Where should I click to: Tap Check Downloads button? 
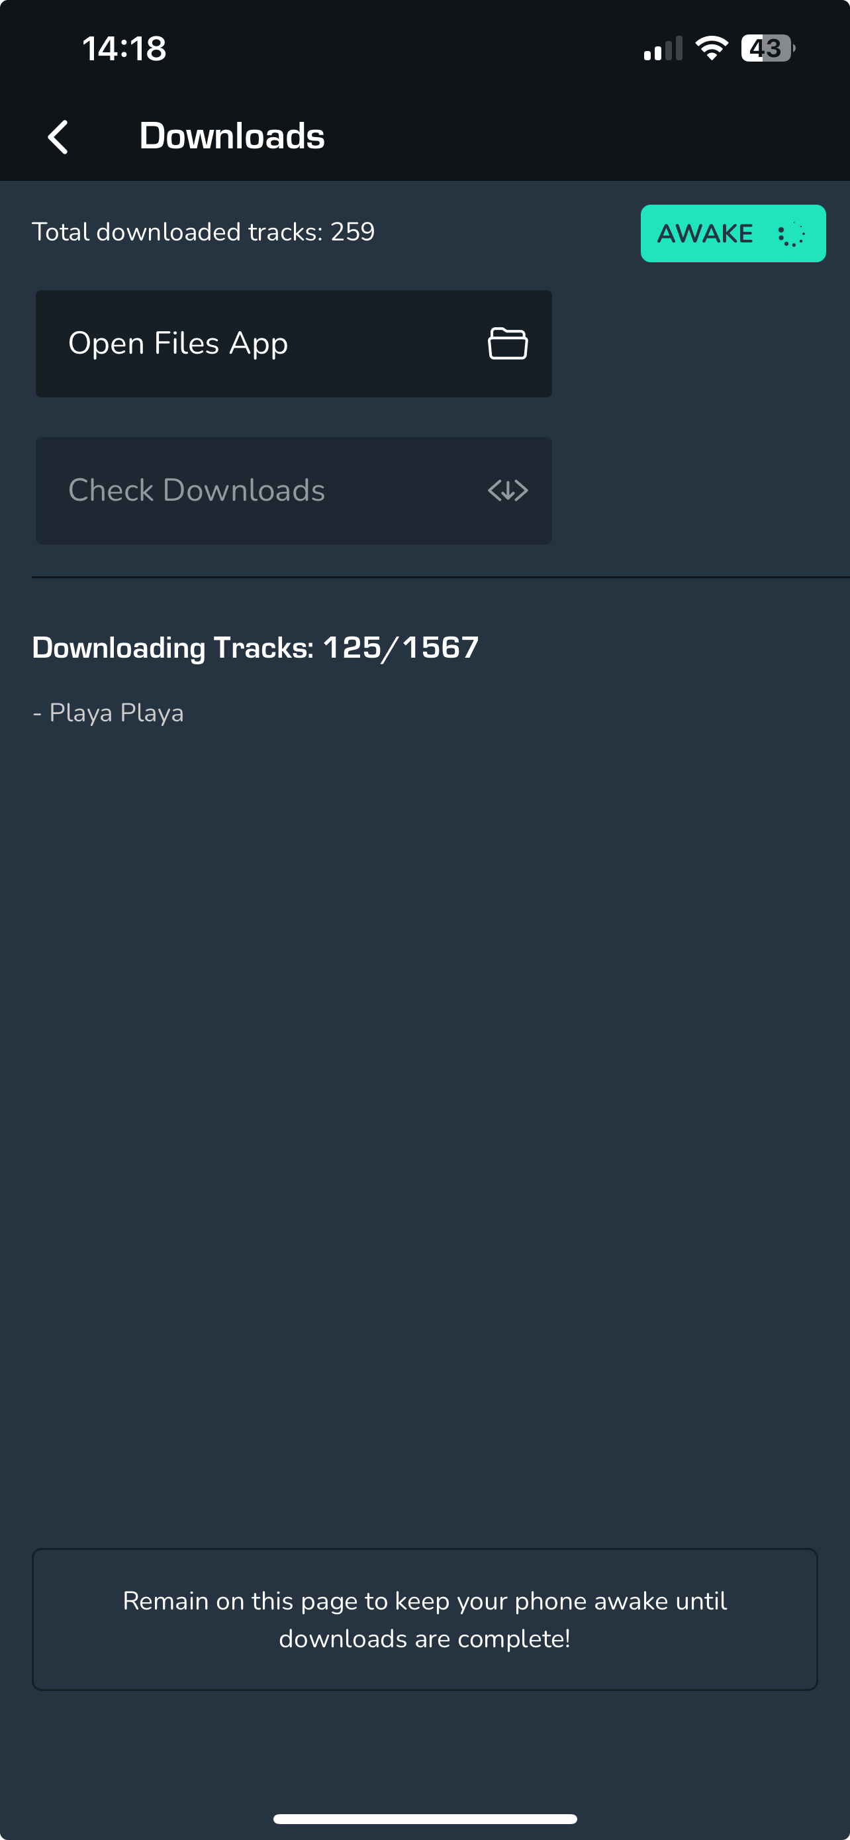click(293, 491)
